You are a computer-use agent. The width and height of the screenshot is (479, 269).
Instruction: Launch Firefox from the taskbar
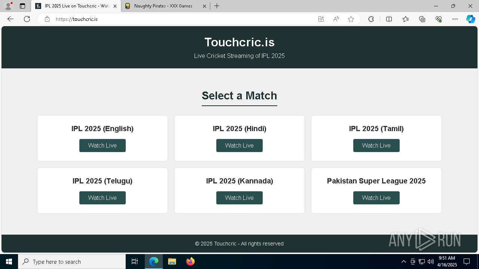point(190,262)
